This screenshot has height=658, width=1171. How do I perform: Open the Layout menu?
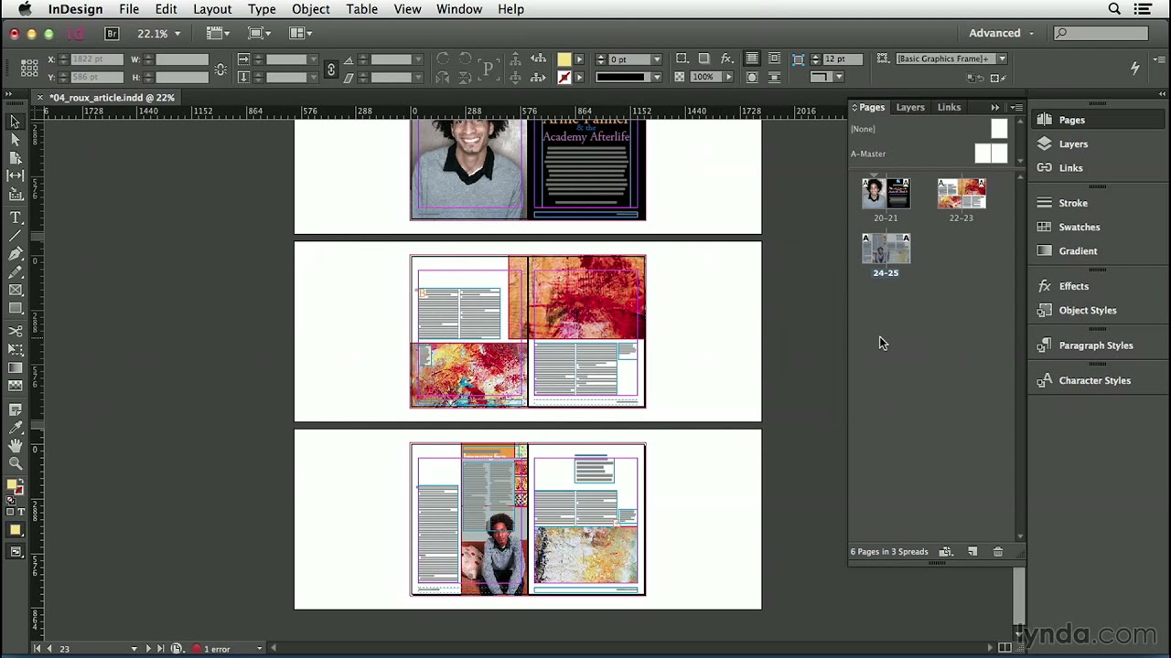tap(211, 9)
